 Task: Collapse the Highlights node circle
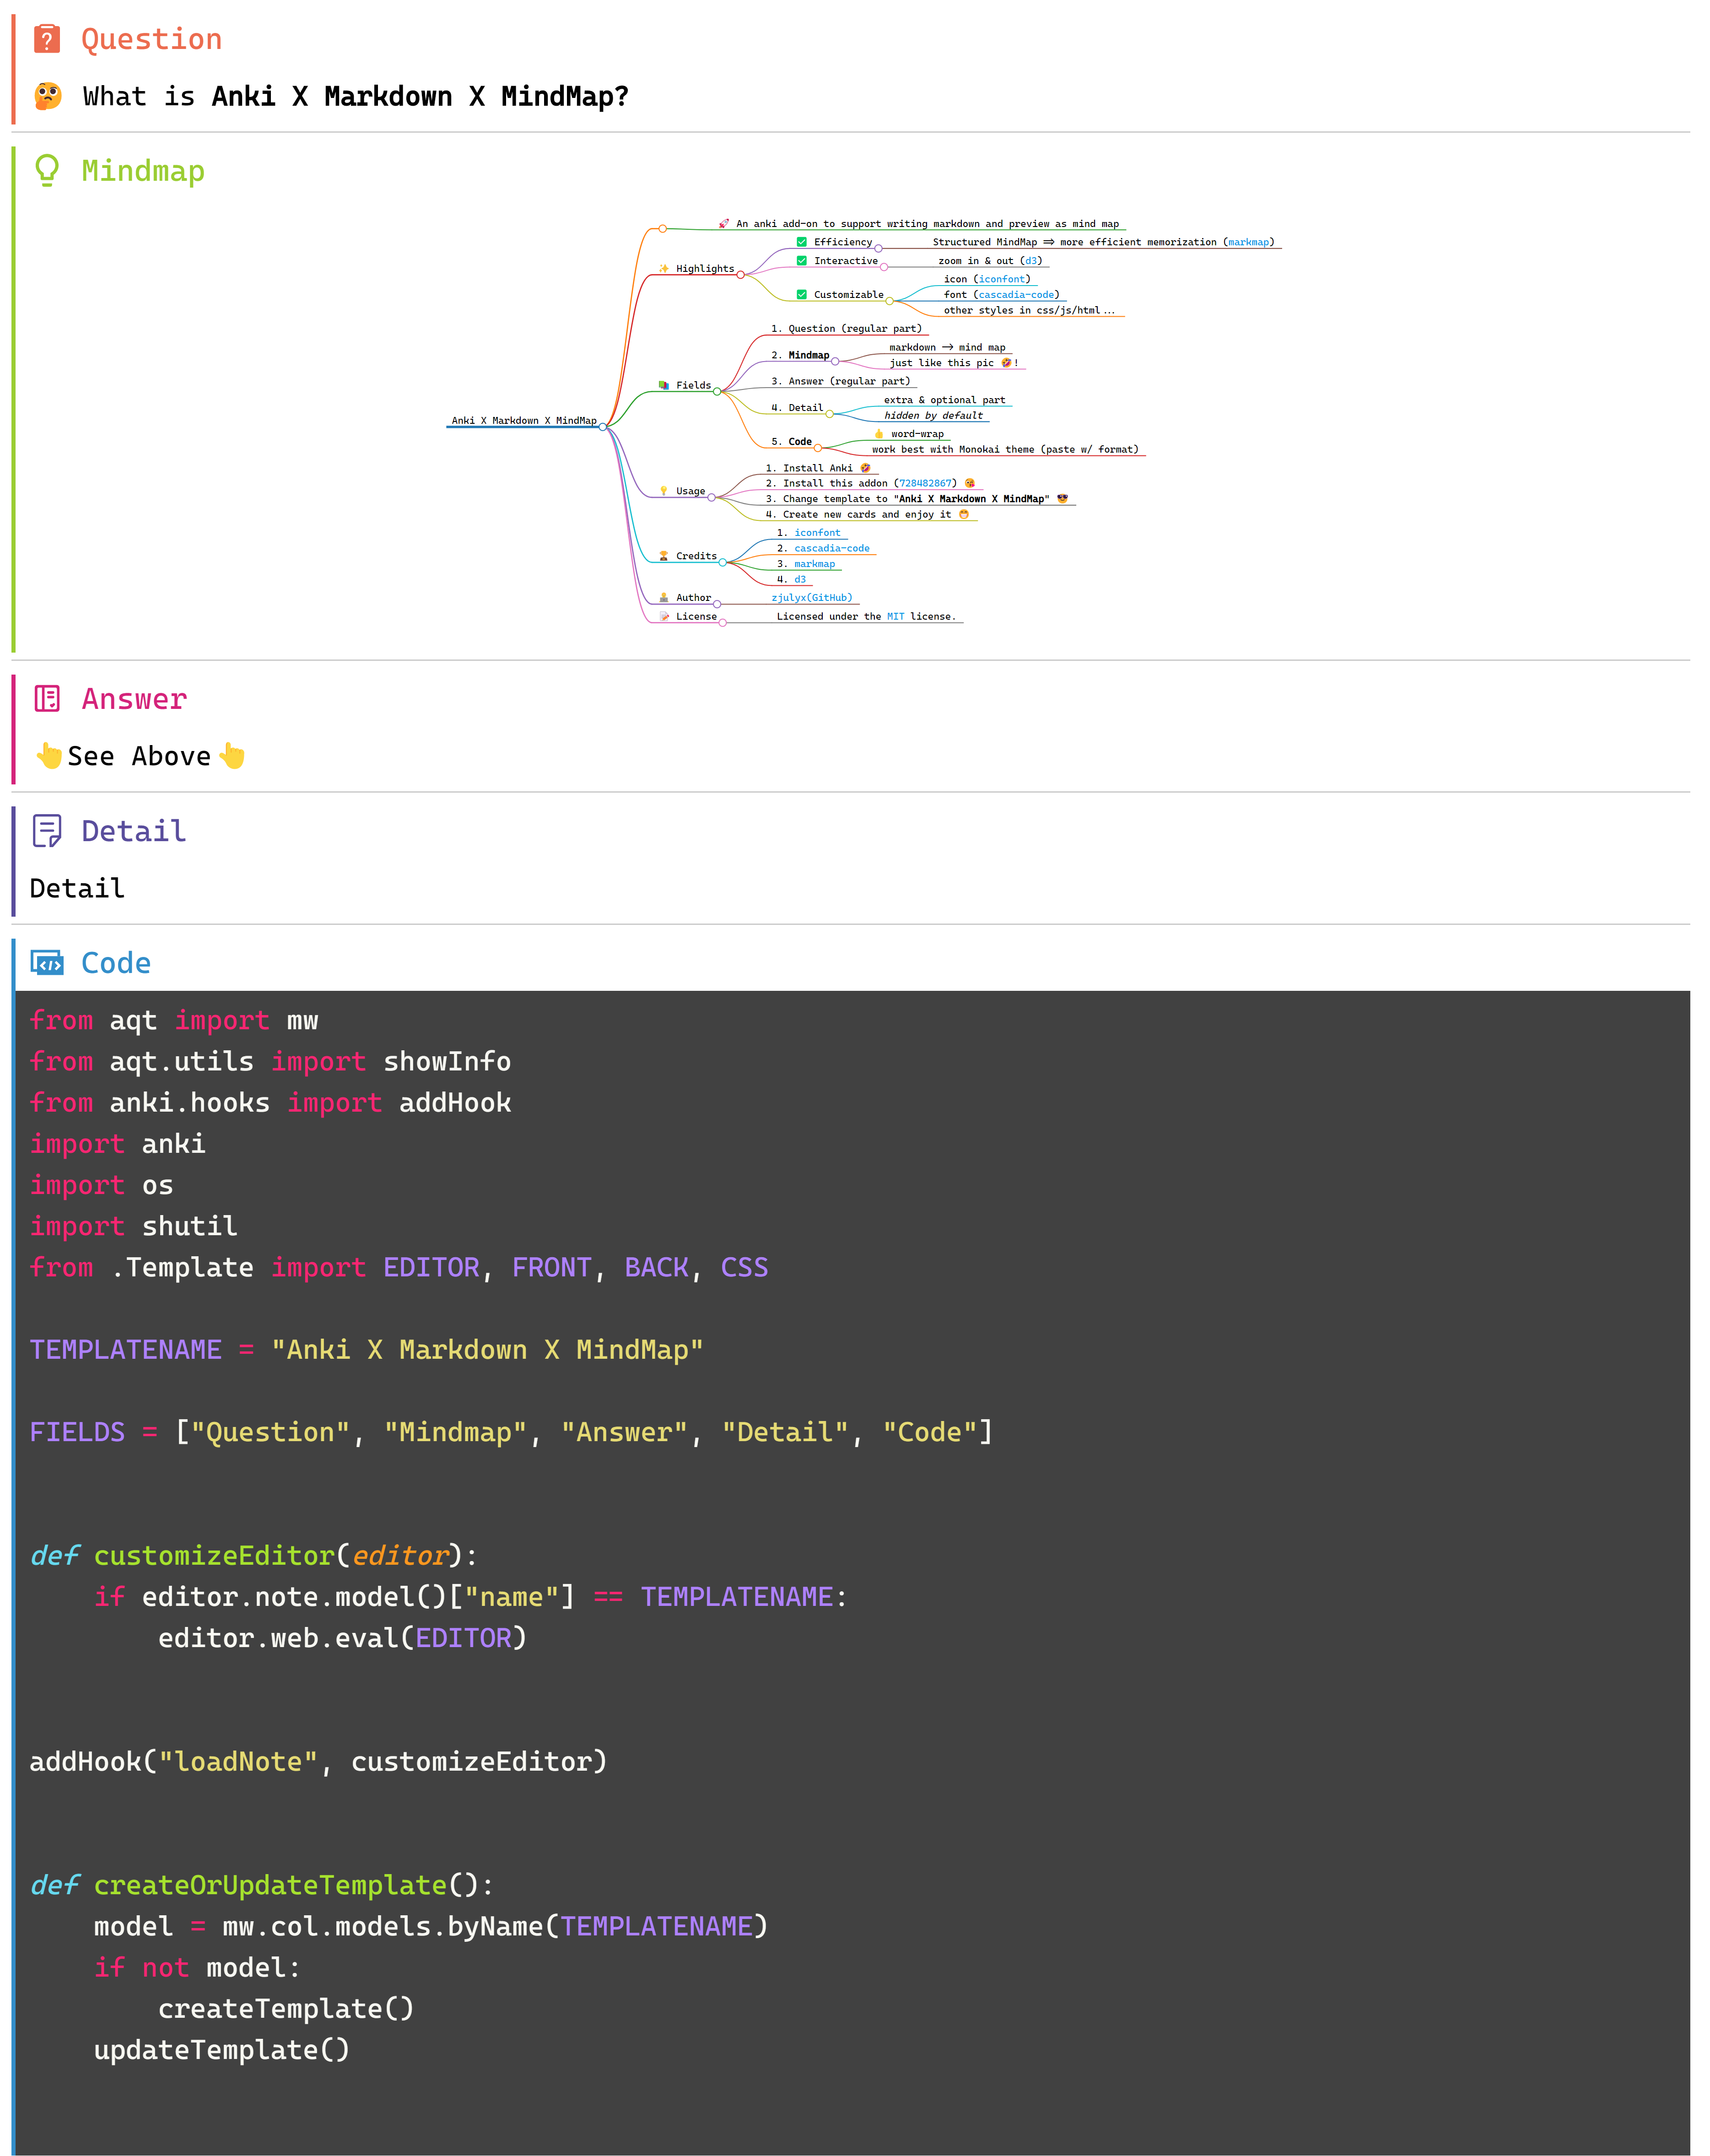point(740,275)
